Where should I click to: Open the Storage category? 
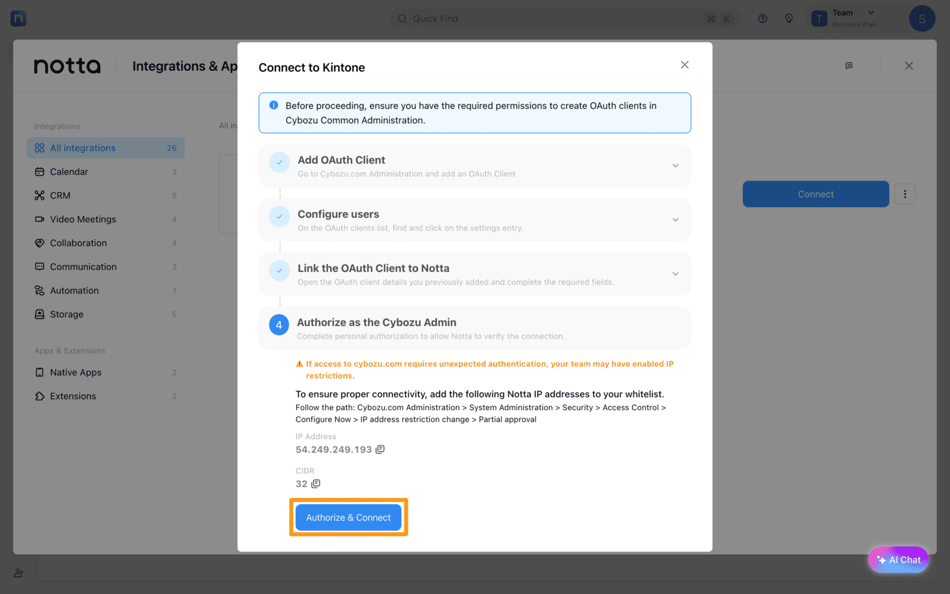106,314
